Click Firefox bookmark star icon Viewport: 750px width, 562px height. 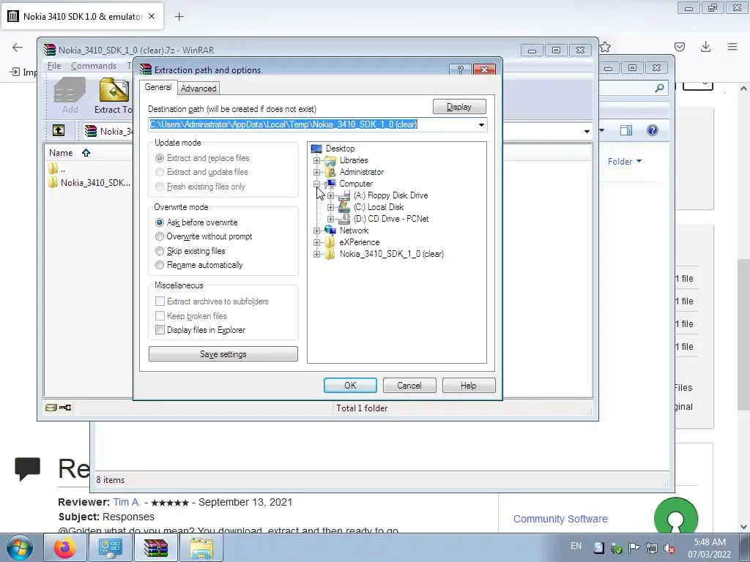pyautogui.click(x=605, y=47)
